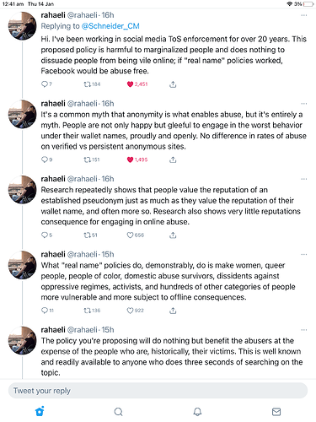This screenshot has width=316, height=422.
Task: Open more options on anonymity myth tweet
Action: tap(304, 104)
